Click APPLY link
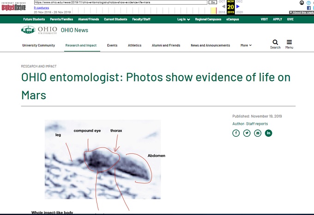 pos(278,19)
